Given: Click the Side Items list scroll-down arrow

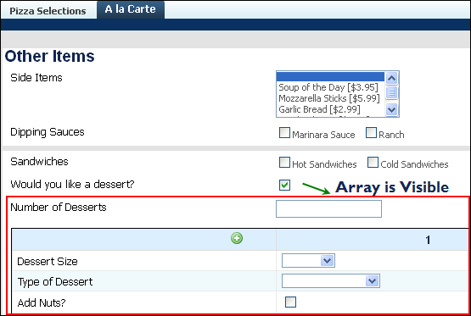Looking at the screenshot, I should pos(391,109).
